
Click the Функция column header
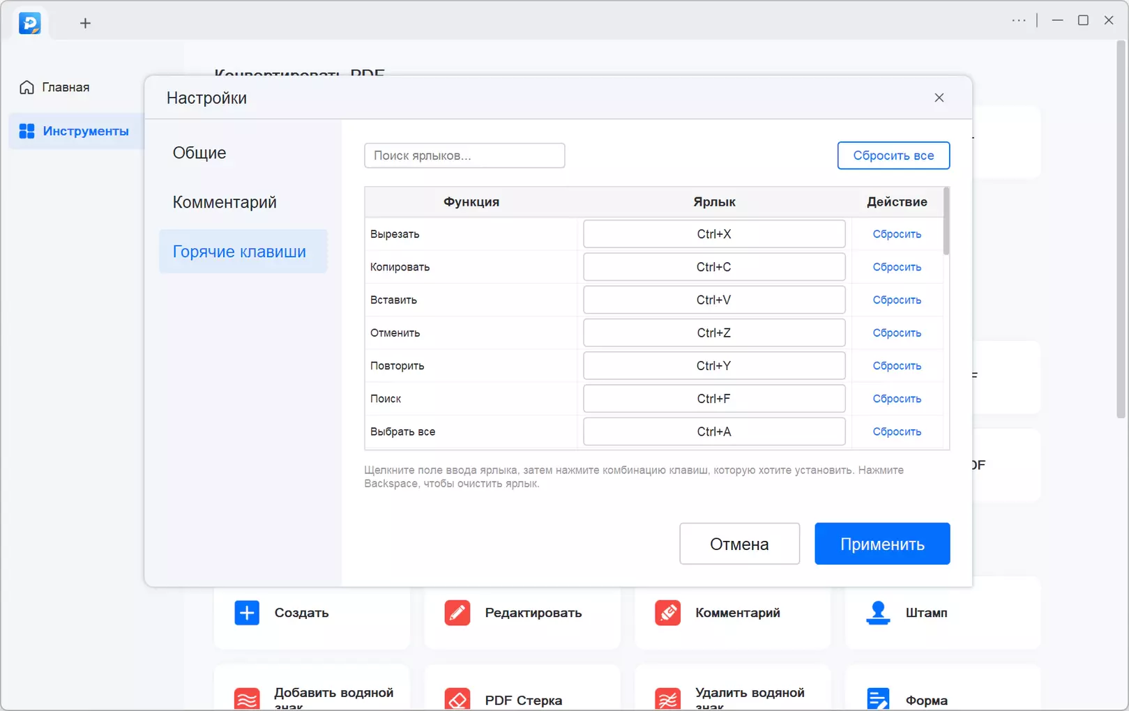[471, 202]
